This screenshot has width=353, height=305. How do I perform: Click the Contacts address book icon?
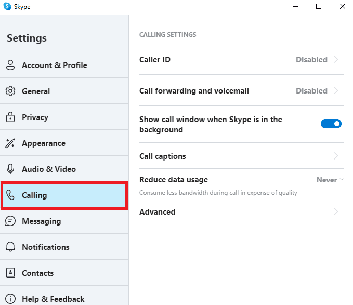pyautogui.click(x=10, y=273)
